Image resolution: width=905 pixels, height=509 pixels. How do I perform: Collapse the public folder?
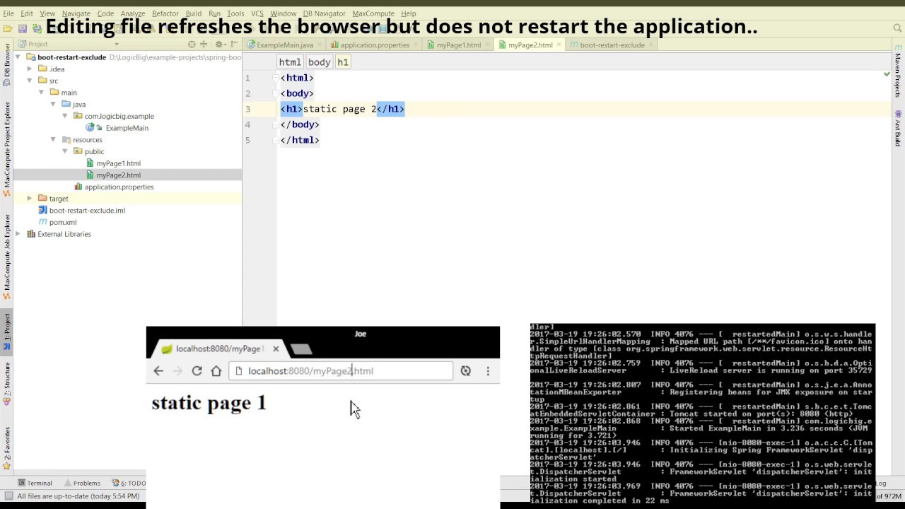(65, 151)
